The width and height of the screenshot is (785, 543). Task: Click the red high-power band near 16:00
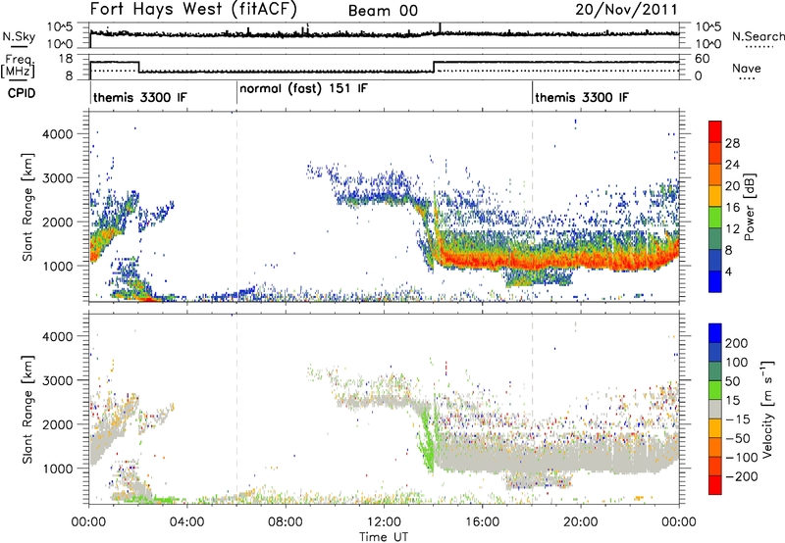tap(482, 261)
